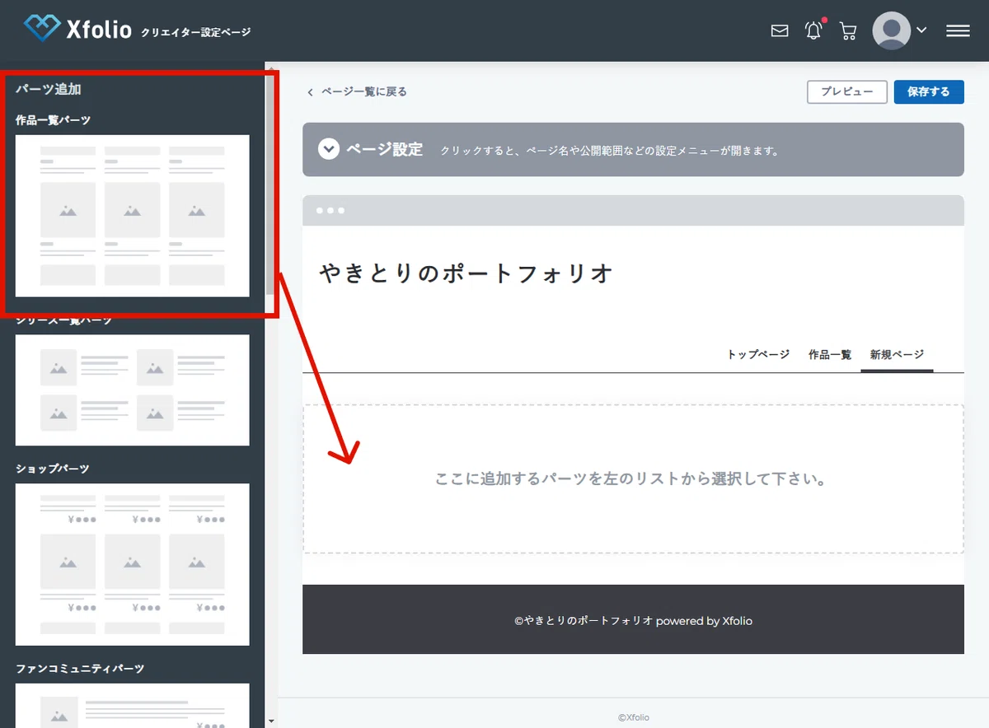
Task: Click the ページ設定 heading text
Action: tap(384, 150)
